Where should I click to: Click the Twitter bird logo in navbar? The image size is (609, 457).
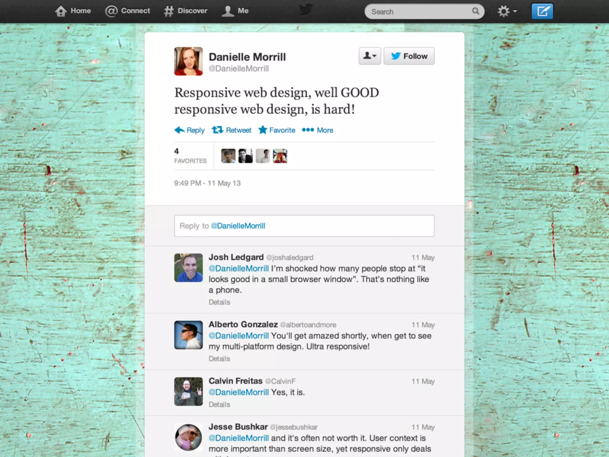coord(305,10)
